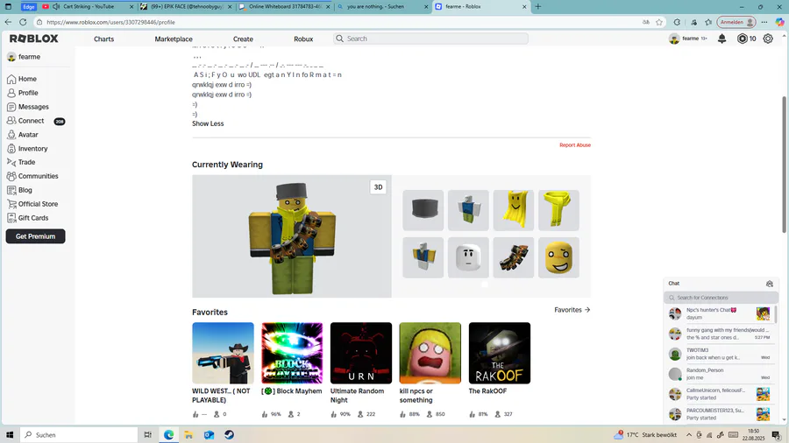
Task: Select the yellow scarf item thumbnail
Action: [x=558, y=210]
